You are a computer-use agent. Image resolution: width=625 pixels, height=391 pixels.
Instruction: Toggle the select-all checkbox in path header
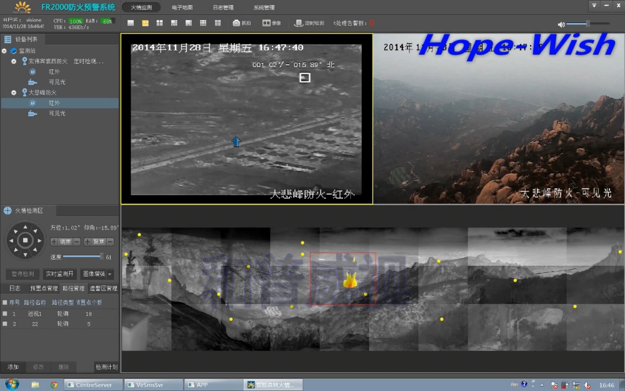(4, 302)
